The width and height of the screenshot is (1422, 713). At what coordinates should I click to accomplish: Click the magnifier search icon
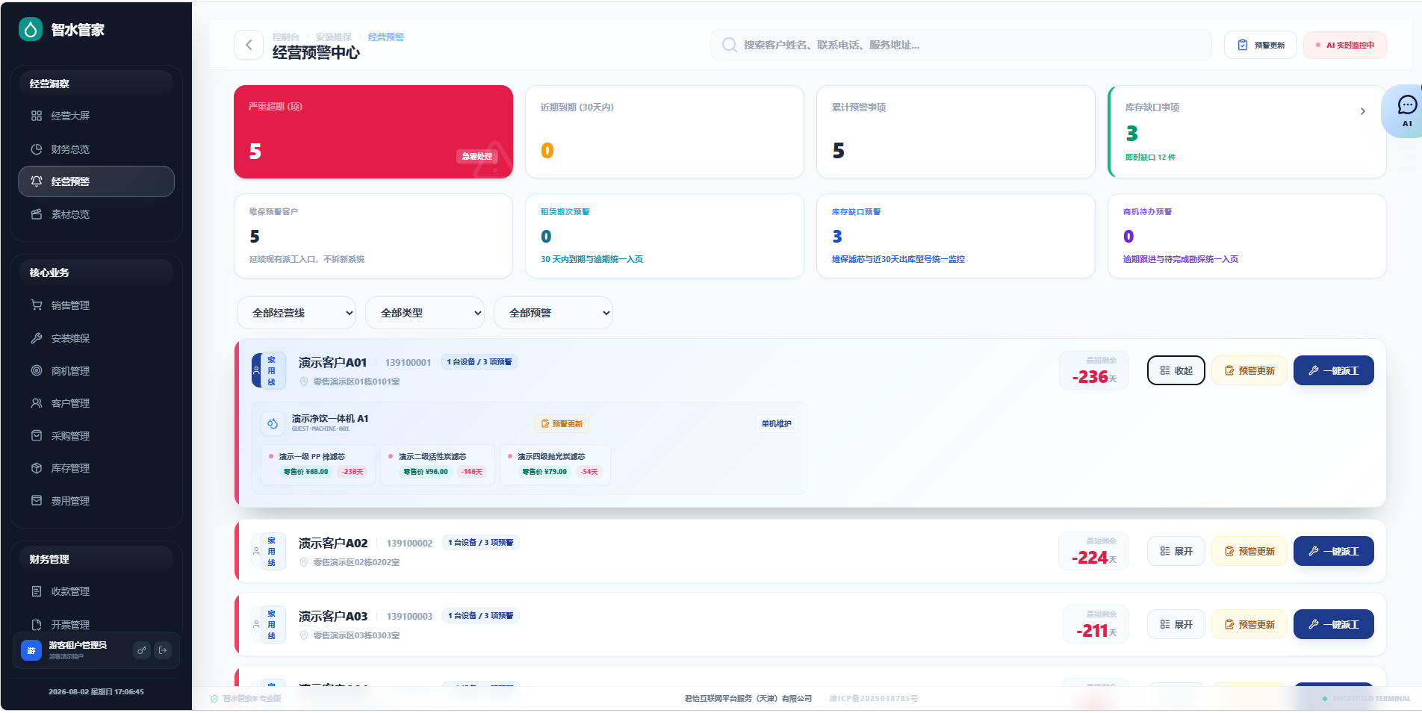tap(729, 45)
